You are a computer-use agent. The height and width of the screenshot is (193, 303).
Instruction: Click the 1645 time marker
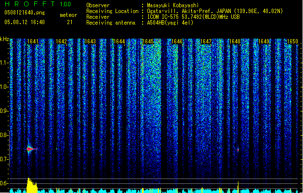click(148, 41)
